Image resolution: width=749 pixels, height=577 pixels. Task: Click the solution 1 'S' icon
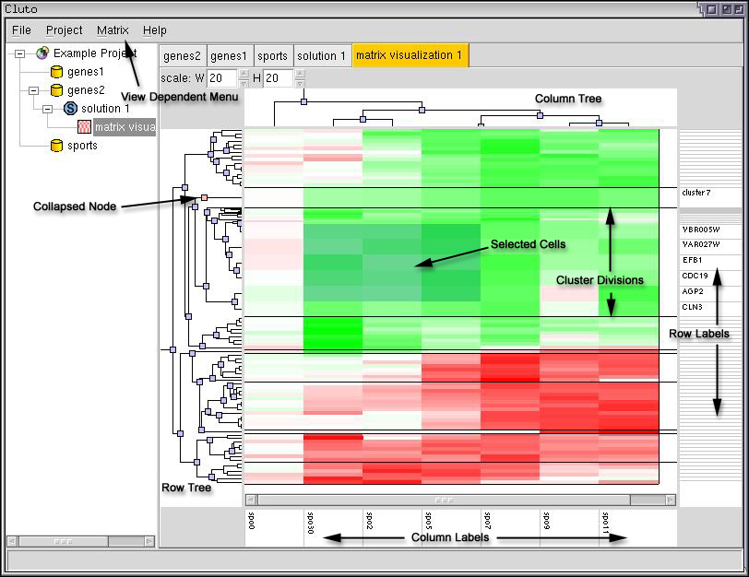(x=71, y=109)
